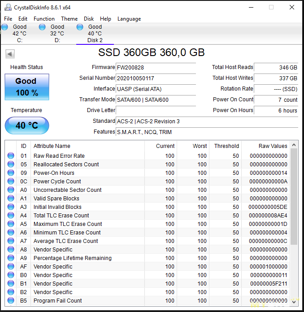Click status orb for Power-On Hours row

point(11,173)
